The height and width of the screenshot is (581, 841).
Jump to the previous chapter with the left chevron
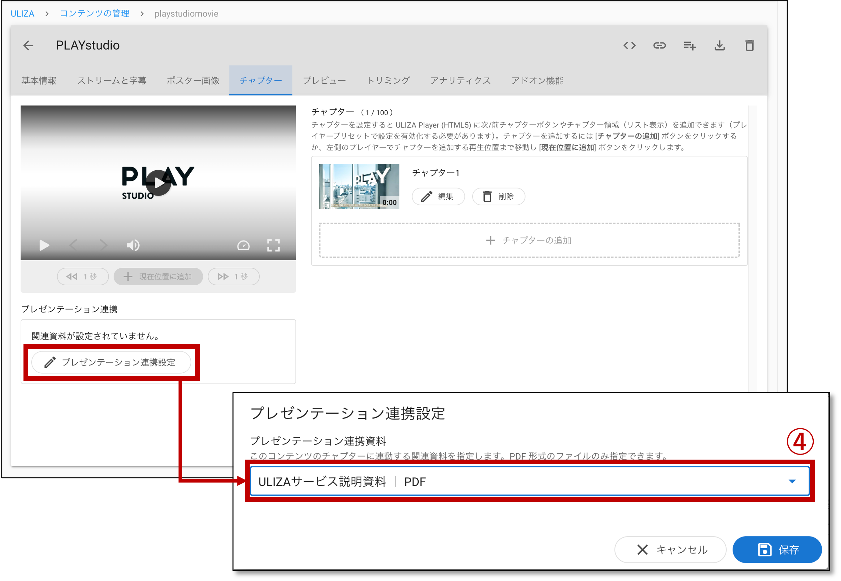73,245
